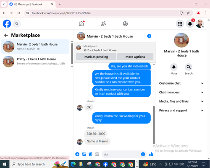Click message '850 861 3090'
The image size is (210, 168).
[x=96, y=134]
